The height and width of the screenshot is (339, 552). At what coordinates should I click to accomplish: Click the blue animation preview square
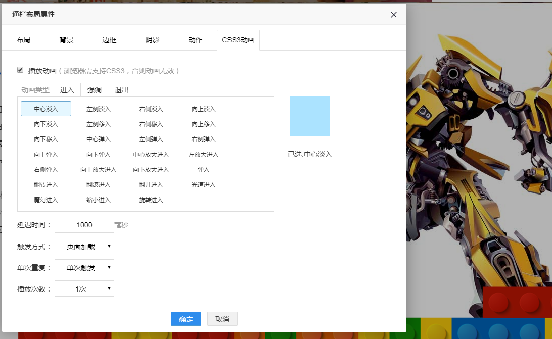point(309,116)
